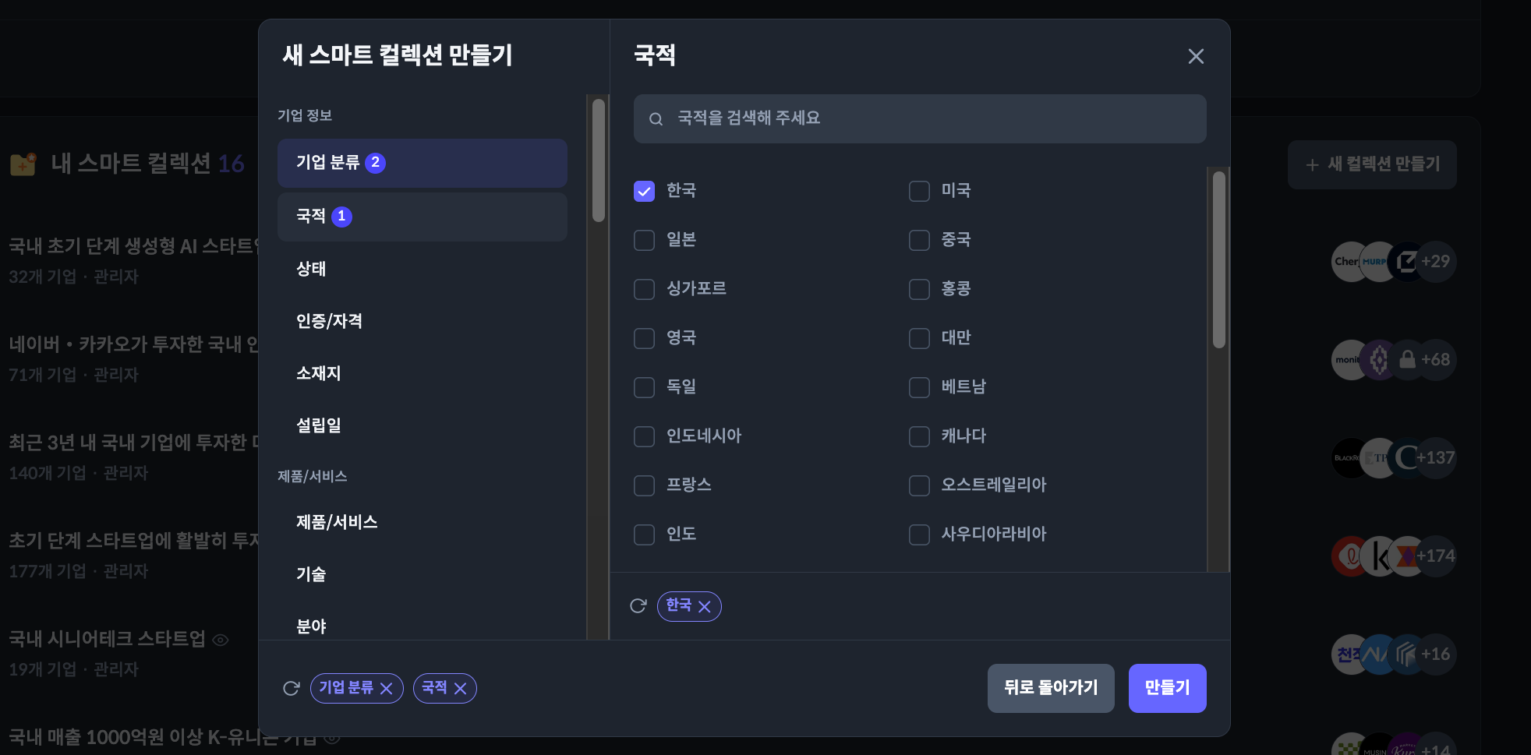Remove the 국적 filter chip
This screenshot has height=755, width=1531.
coord(461,689)
